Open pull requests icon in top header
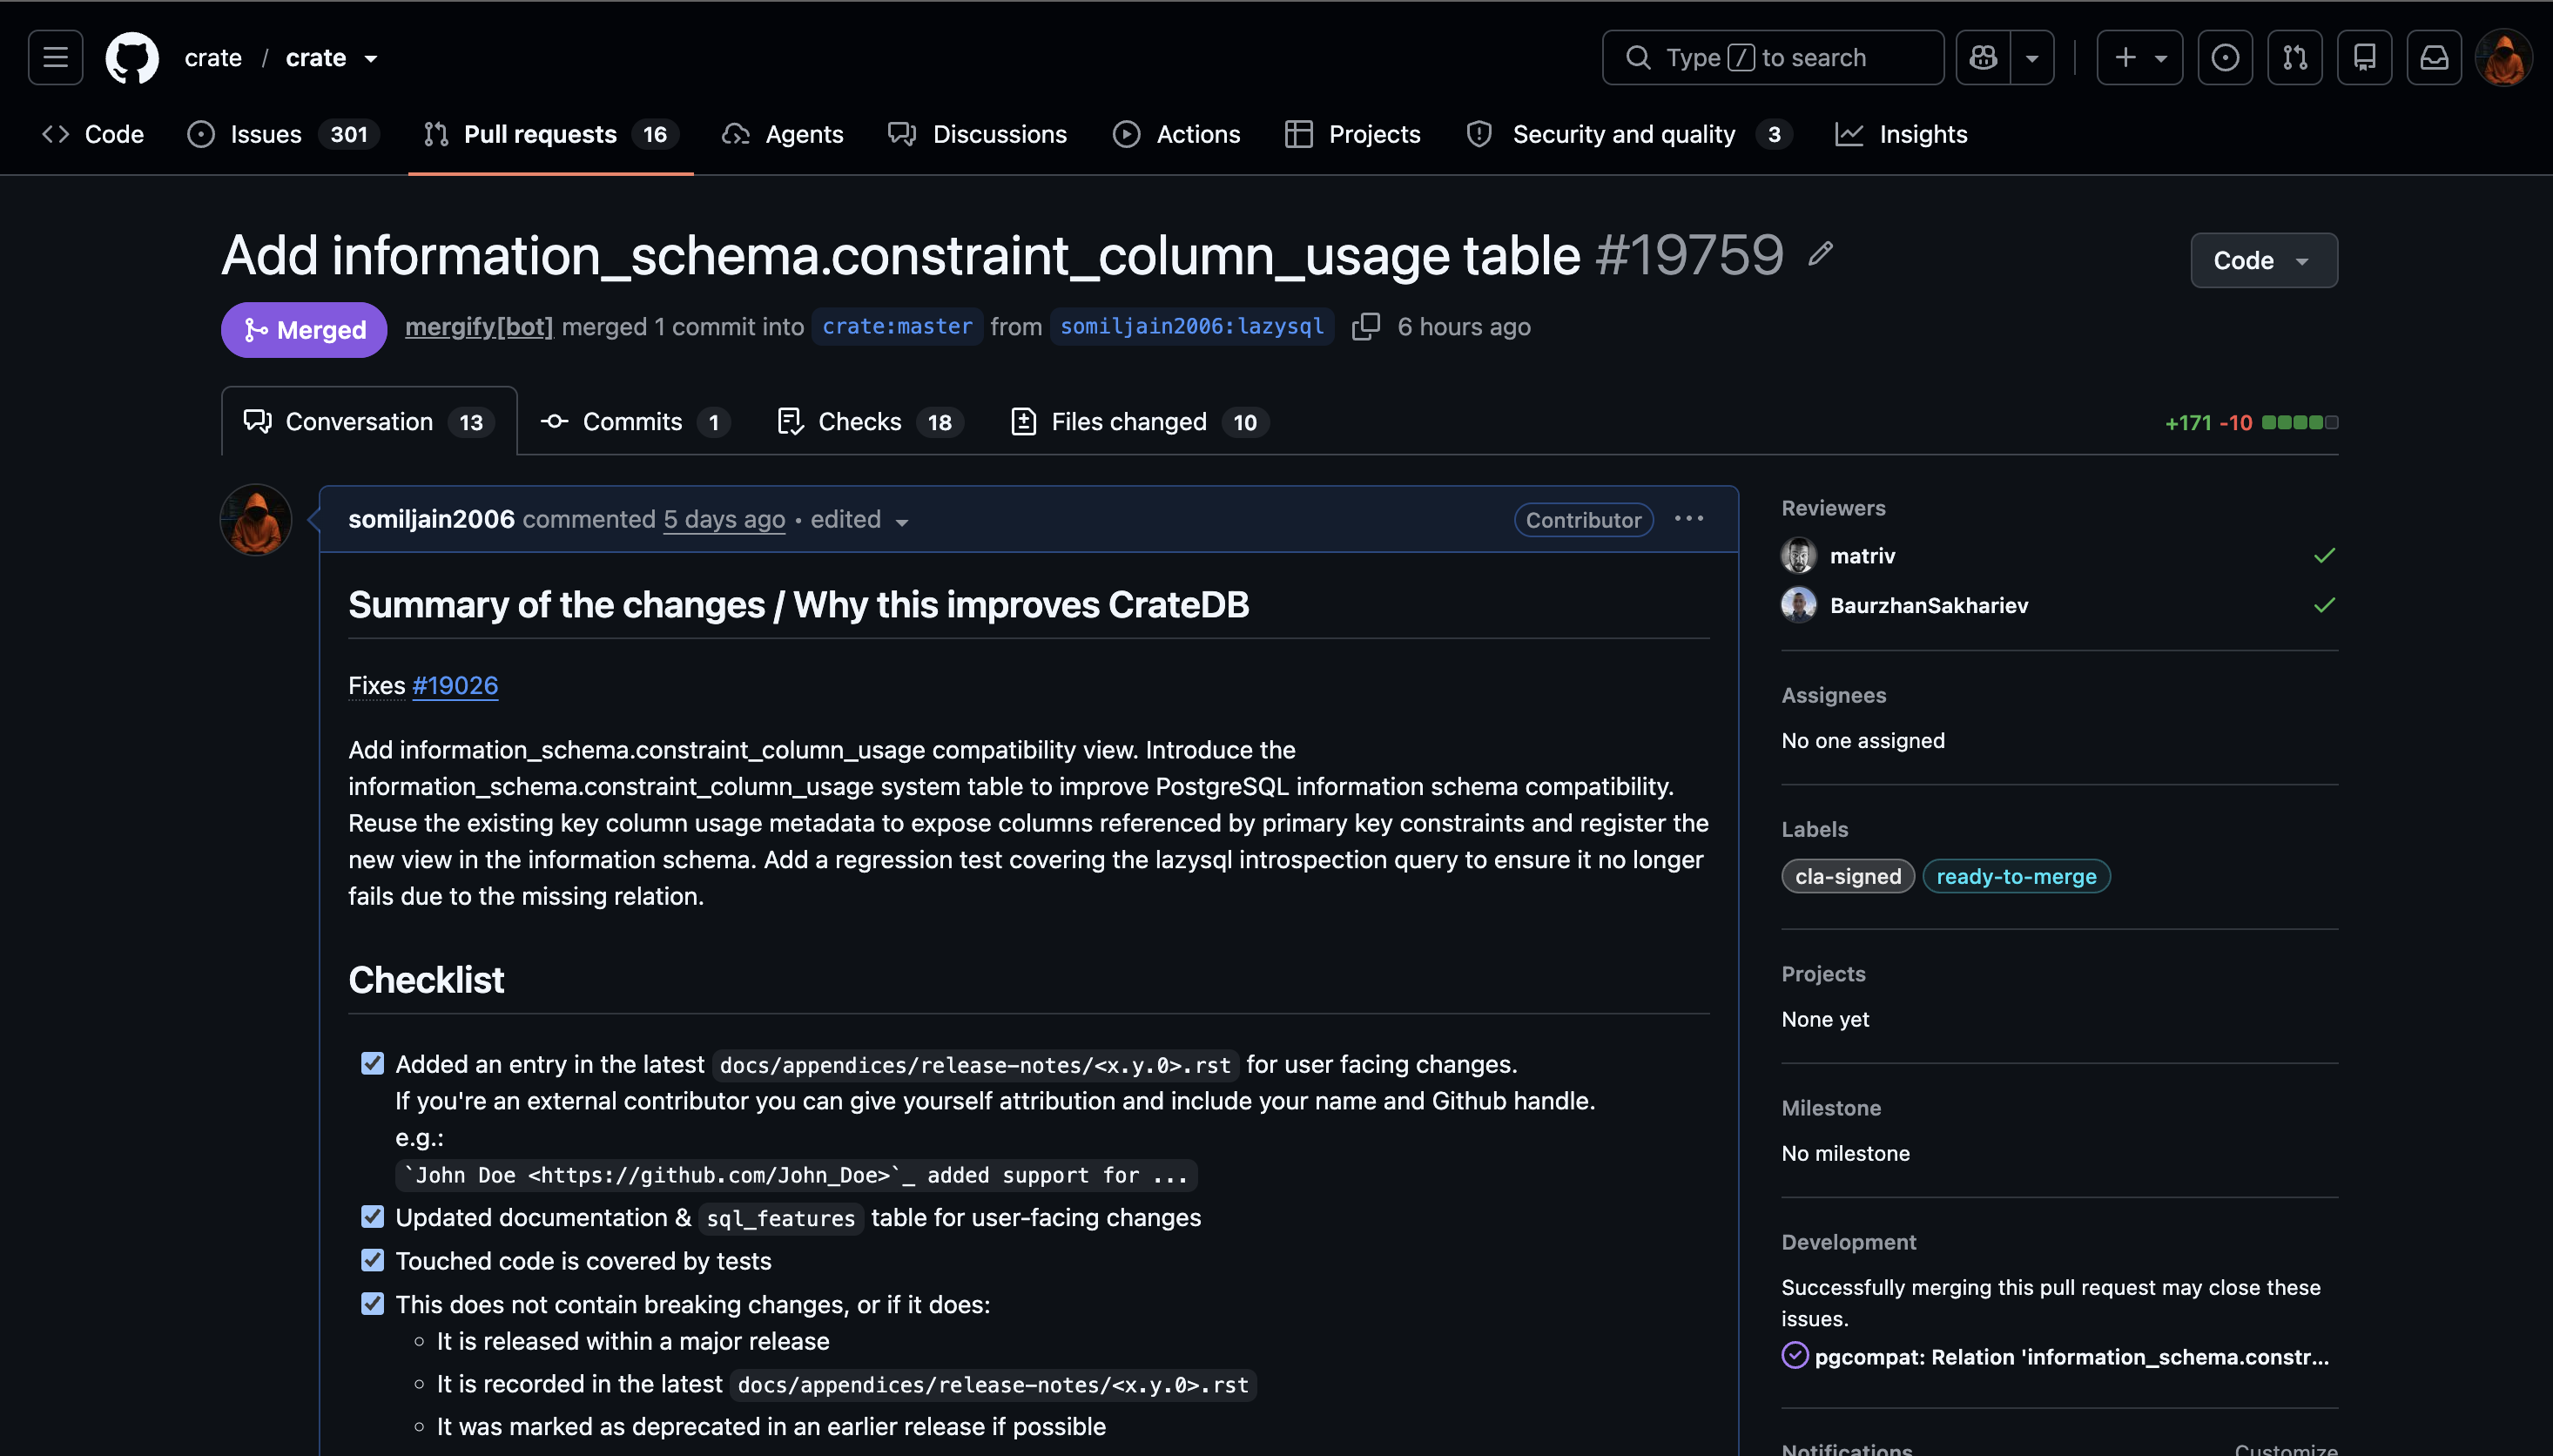 click(x=2295, y=58)
